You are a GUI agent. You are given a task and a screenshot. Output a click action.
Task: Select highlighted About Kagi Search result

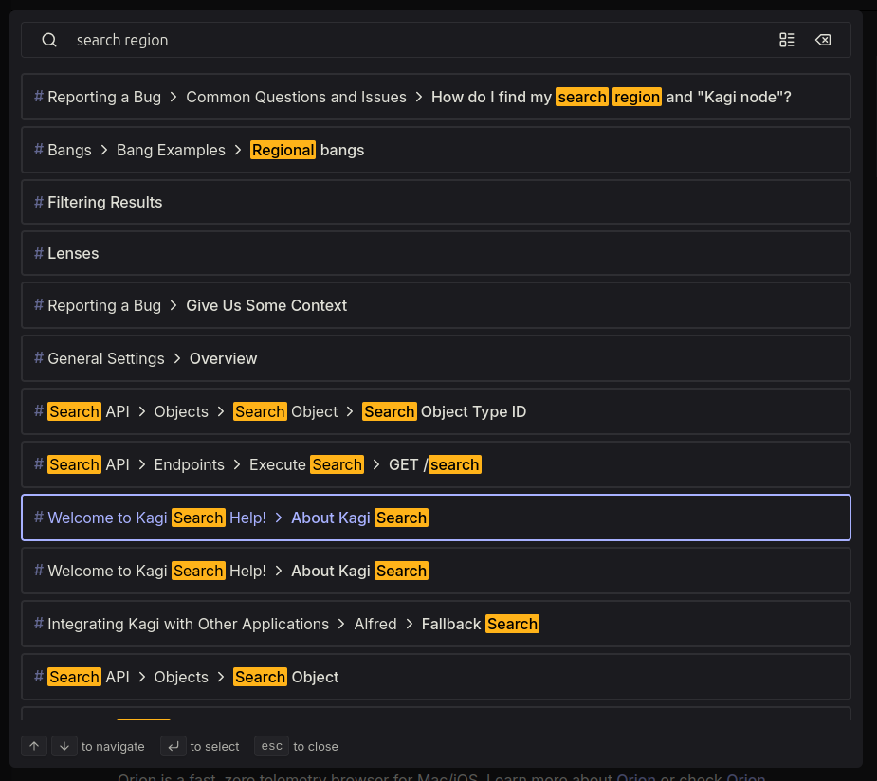pos(436,518)
